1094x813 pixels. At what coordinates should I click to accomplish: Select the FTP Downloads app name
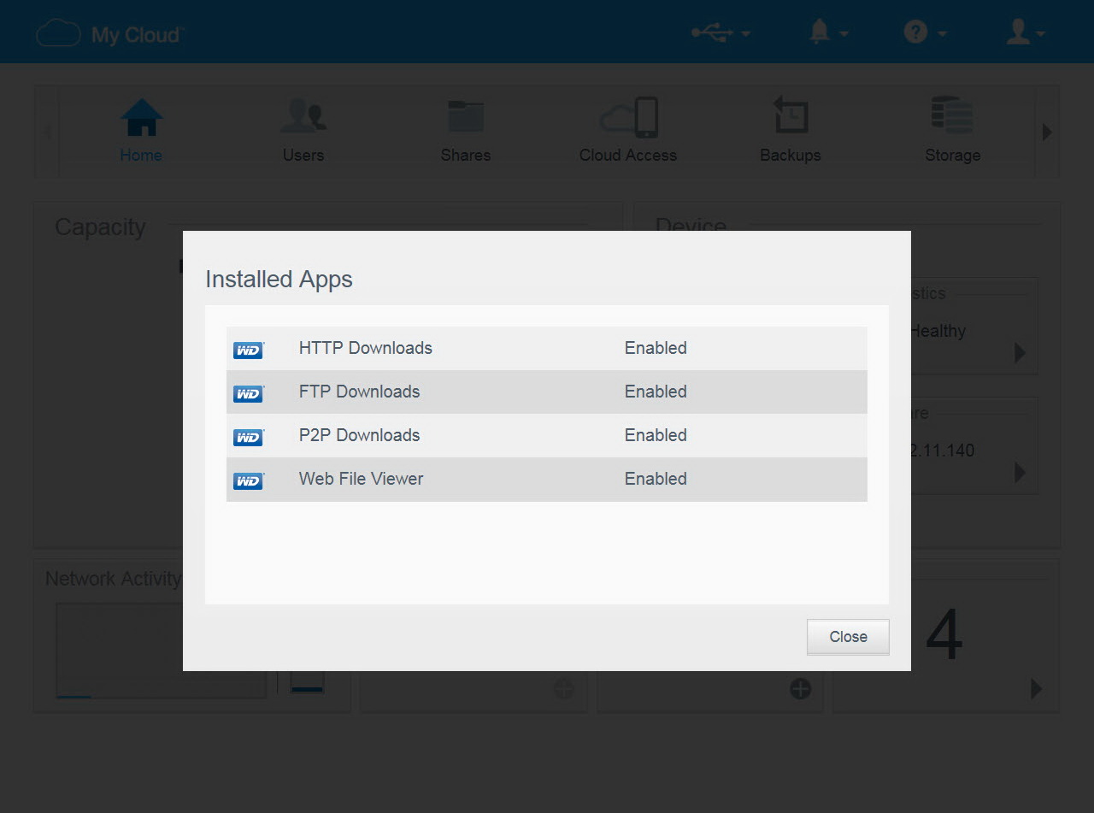[359, 392]
